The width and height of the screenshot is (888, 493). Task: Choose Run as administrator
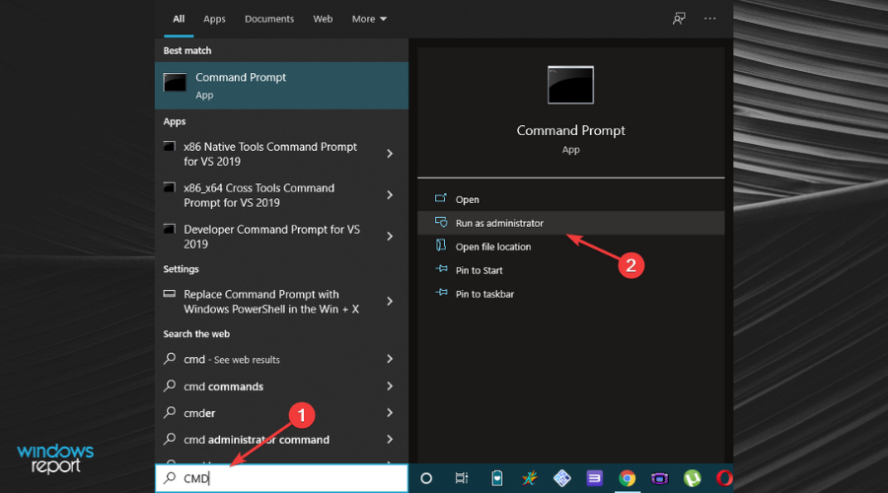pyautogui.click(x=571, y=223)
